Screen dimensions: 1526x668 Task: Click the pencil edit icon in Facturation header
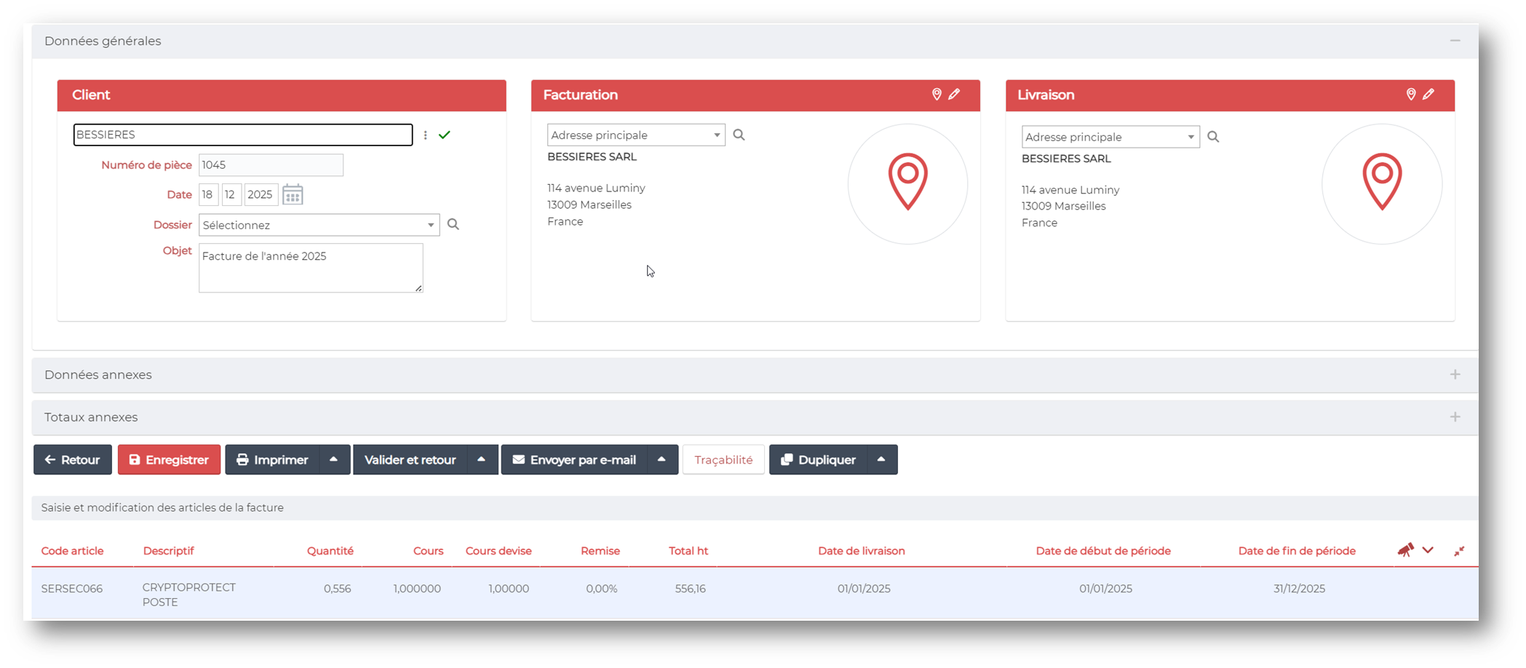(x=954, y=95)
